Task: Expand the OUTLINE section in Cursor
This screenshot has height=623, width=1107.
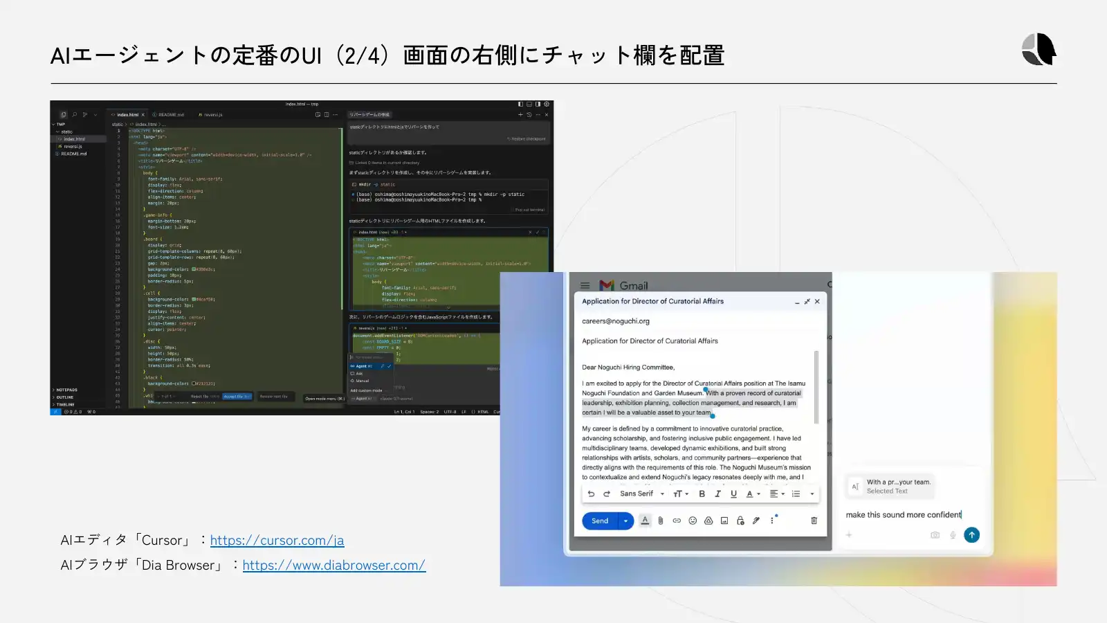Action: pyautogui.click(x=62, y=397)
